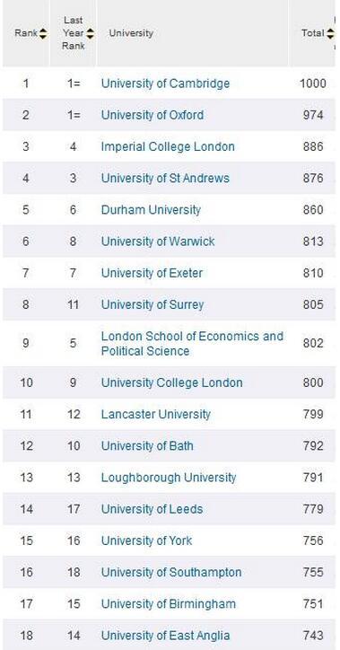The width and height of the screenshot is (340, 650).
Task: Open Imperial College London page
Action: click(x=168, y=146)
